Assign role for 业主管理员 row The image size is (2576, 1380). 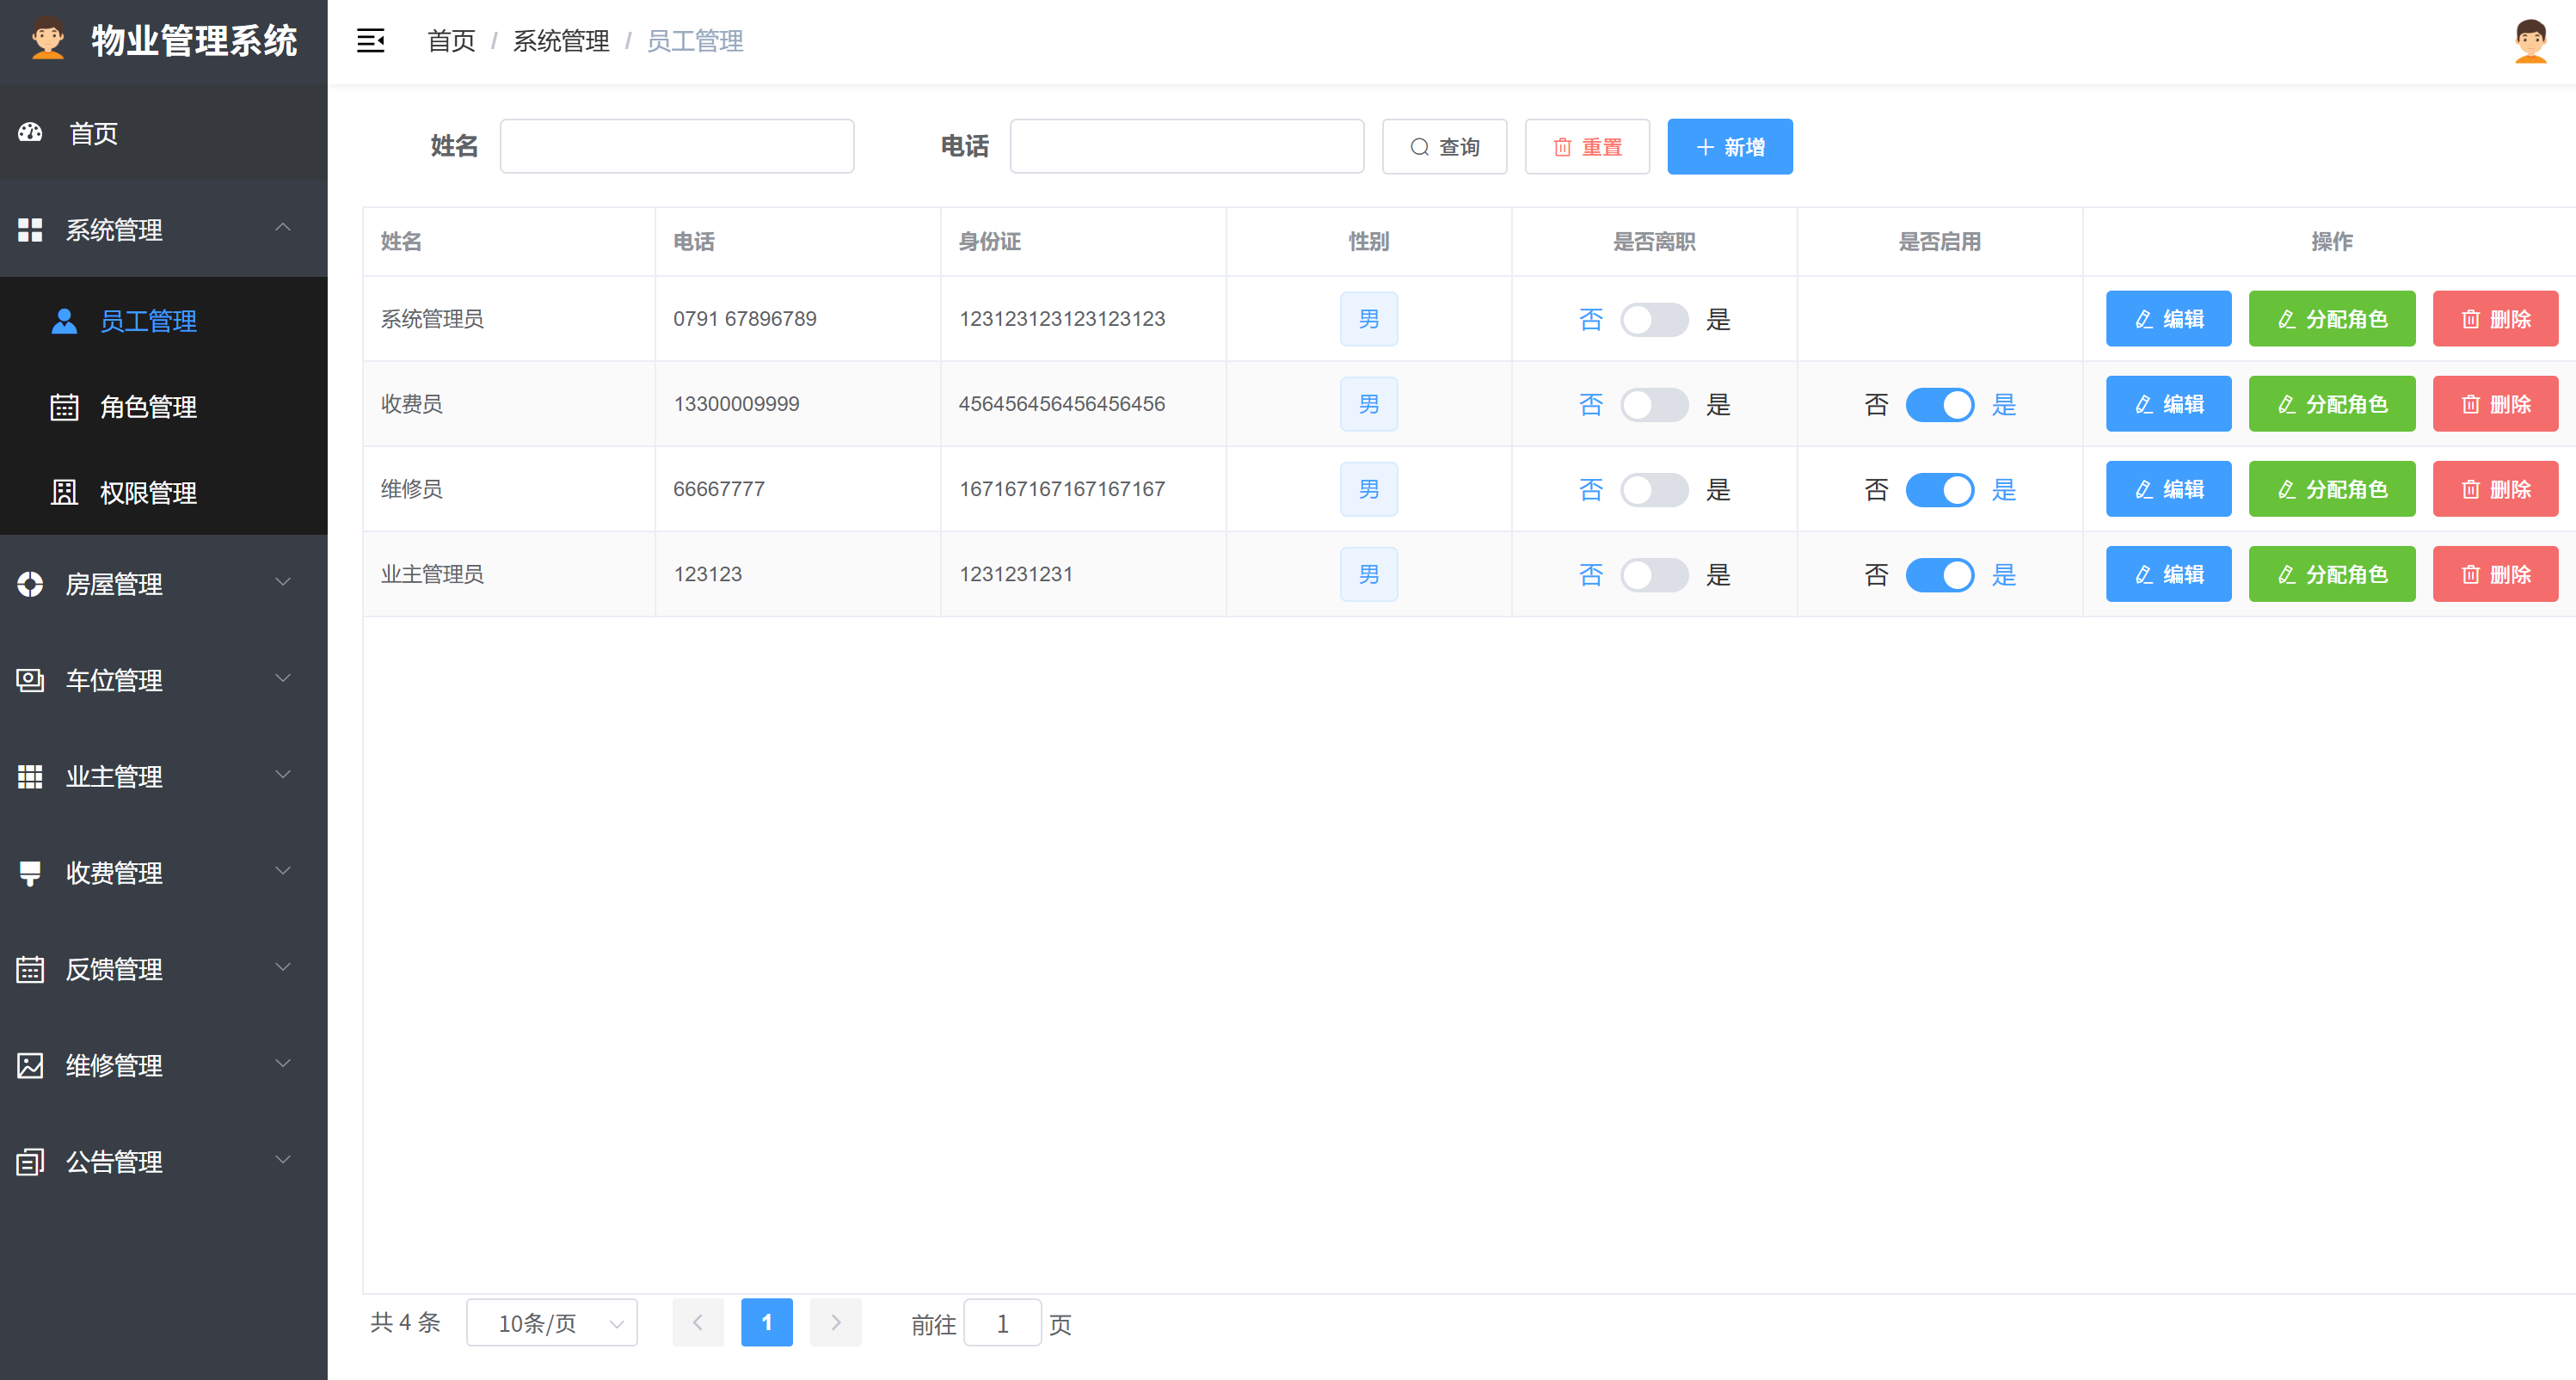[x=2332, y=574]
